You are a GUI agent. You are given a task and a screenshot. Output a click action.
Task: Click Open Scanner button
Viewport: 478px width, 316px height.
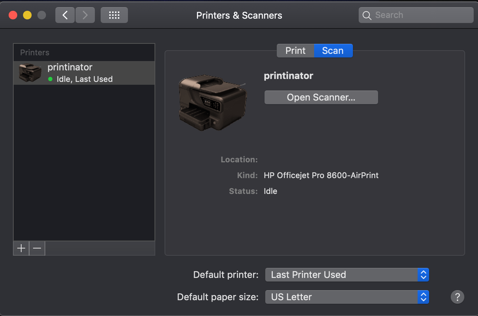pos(321,97)
